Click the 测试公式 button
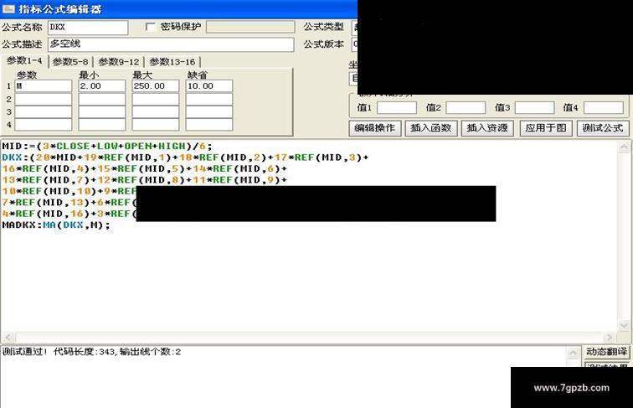This screenshot has height=408, width=633. point(603,128)
